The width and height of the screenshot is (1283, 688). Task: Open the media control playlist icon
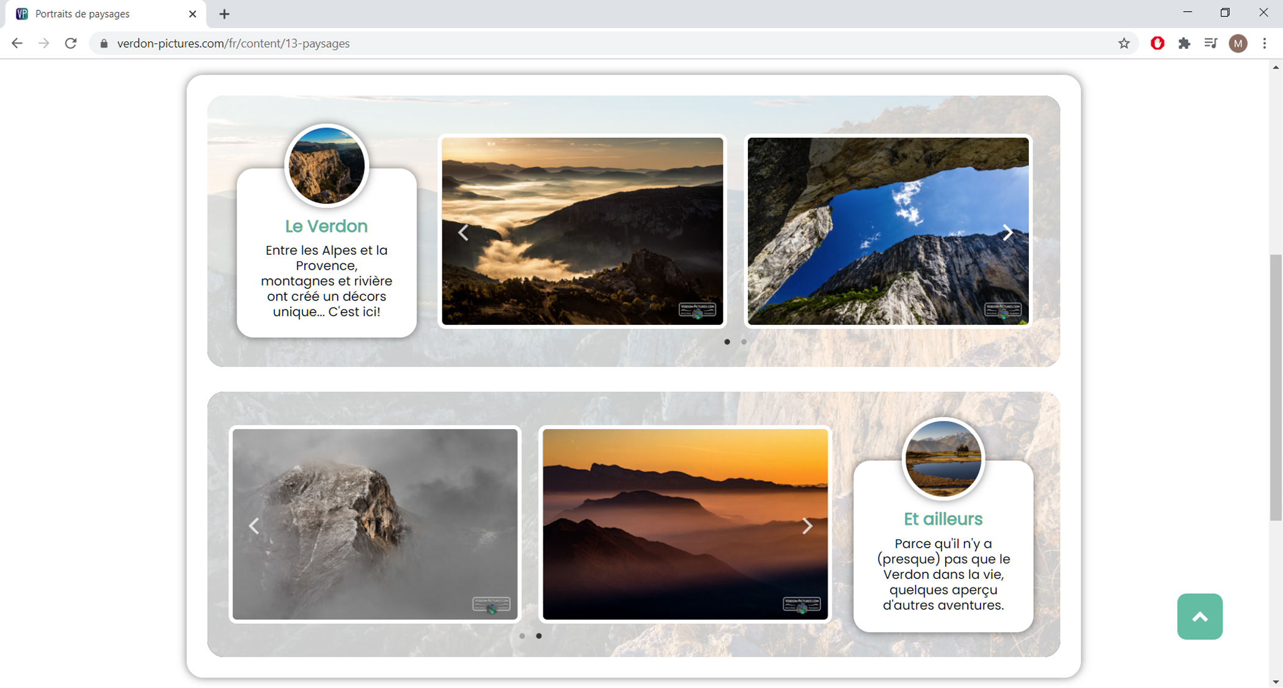pos(1211,43)
